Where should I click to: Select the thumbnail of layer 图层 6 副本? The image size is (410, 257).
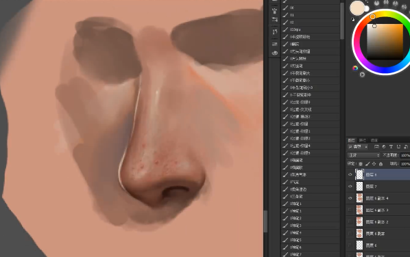click(359, 233)
